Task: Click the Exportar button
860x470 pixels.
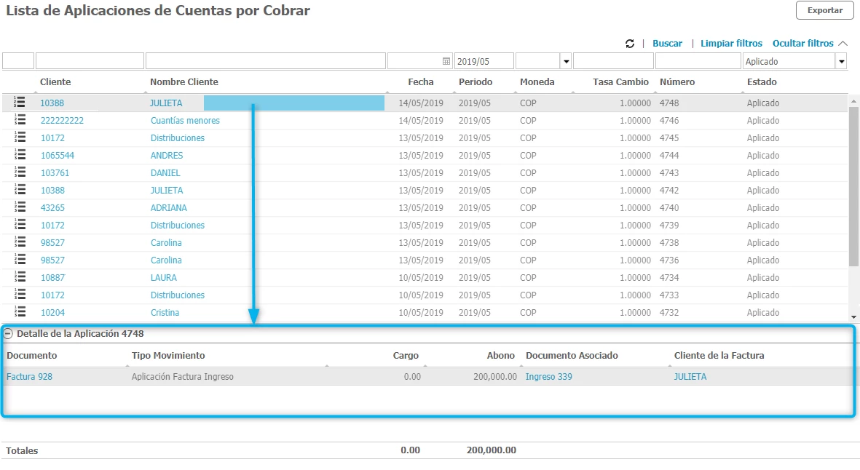Action: (825, 11)
